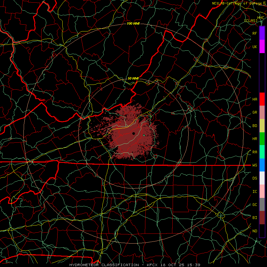The image size is (267, 267).
Task: Click the RF purple color swatch
Action: pyautogui.click(x=262, y=33)
